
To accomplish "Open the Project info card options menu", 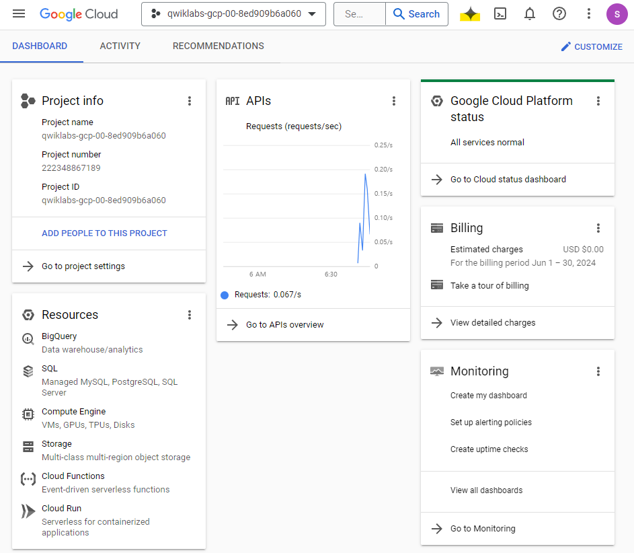I will [190, 101].
